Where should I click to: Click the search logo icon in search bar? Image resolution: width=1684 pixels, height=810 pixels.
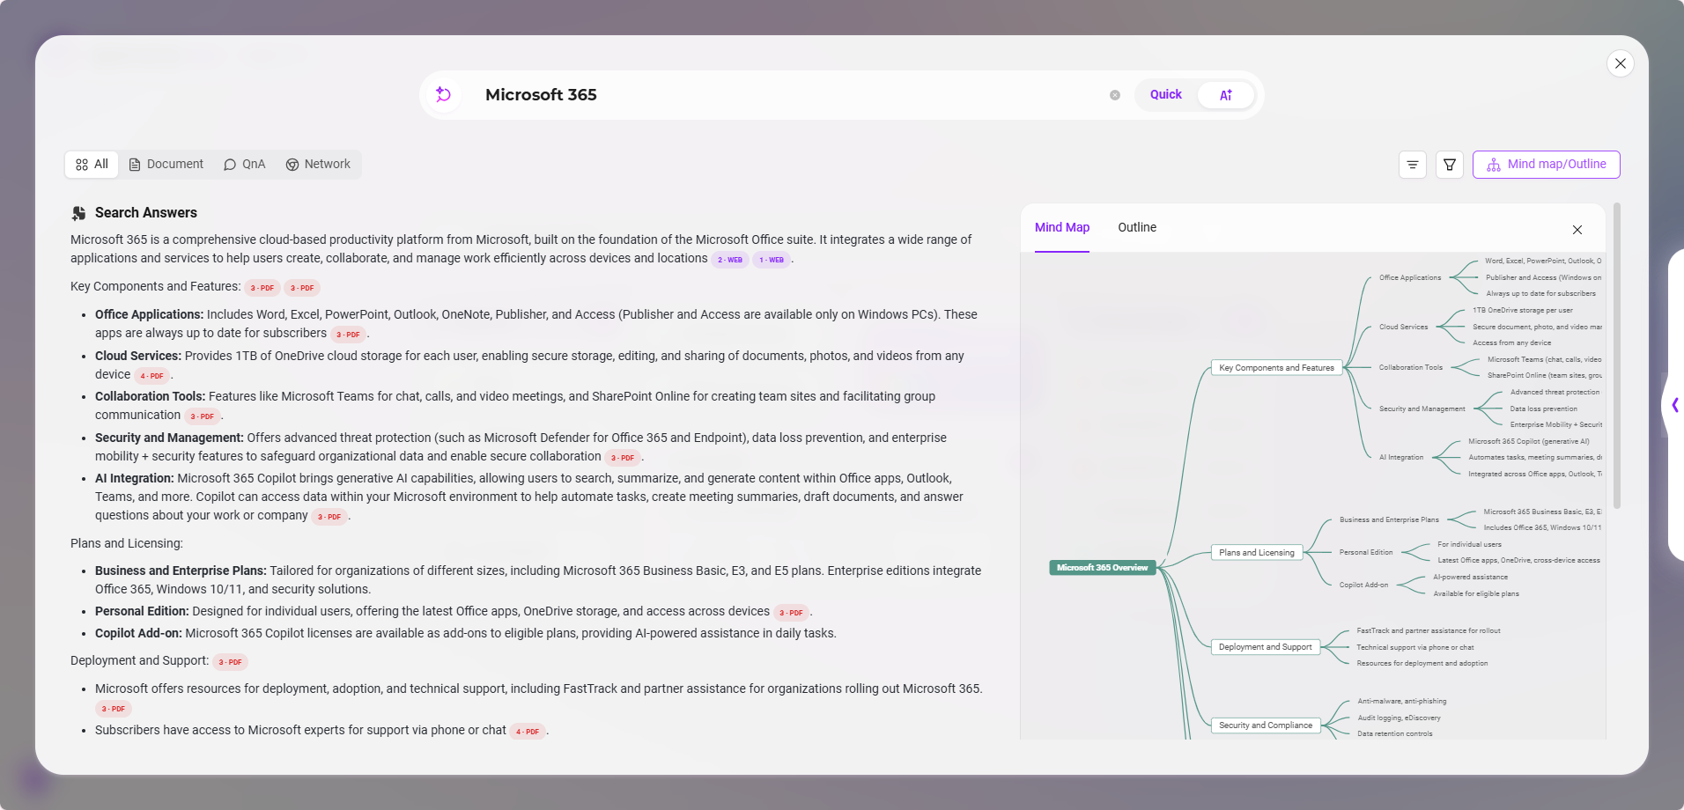[x=443, y=94]
